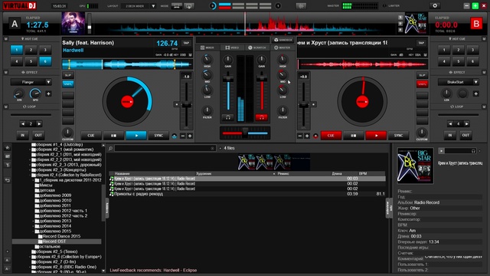Sync deck B tempo
The width and height of the screenshot is (490, 276).
(398, 136)
